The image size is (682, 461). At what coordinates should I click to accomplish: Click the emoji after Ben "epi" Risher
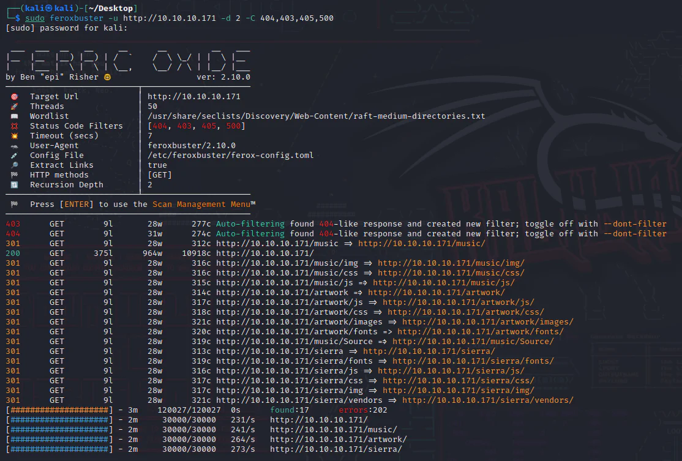click(x=107, y=77)
